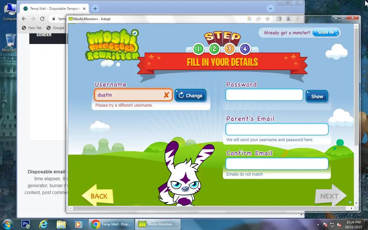
Task: Open the Google bookmark in Chrome
Action: click(x=55, y=28)
